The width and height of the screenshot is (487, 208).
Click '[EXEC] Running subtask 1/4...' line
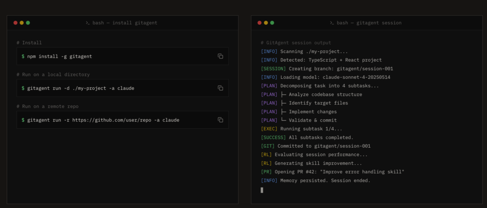(x=302, y=129)
